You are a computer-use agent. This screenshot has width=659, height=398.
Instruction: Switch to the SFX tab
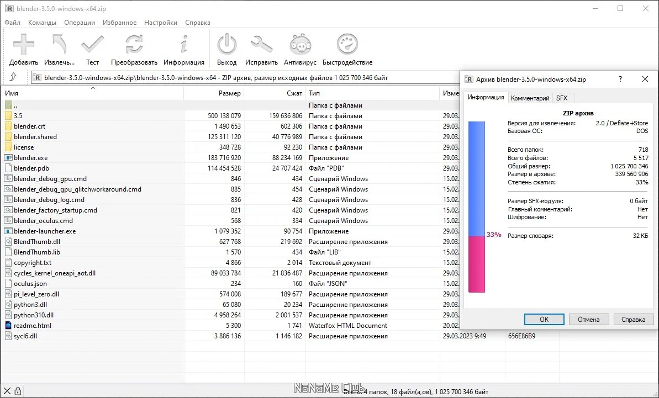(x=562, y=98)
